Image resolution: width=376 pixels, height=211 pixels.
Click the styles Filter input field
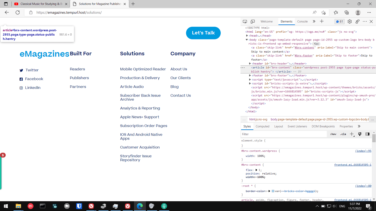point(283,134)
